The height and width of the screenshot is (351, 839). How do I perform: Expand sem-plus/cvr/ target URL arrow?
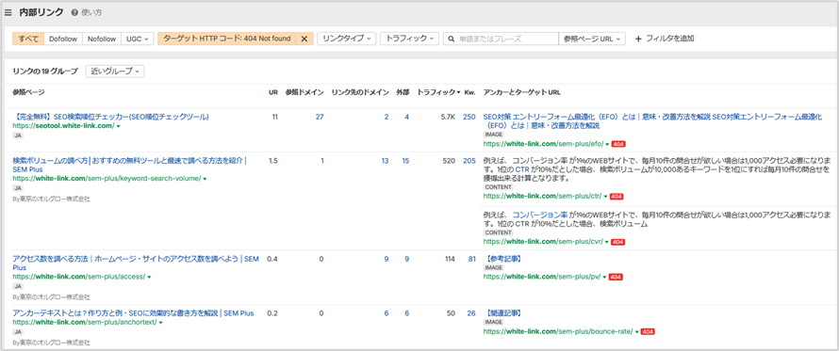click(x=606, y=242)
